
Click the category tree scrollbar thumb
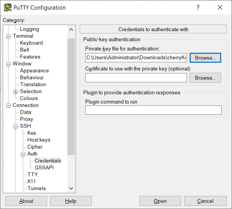click(71, 97)
